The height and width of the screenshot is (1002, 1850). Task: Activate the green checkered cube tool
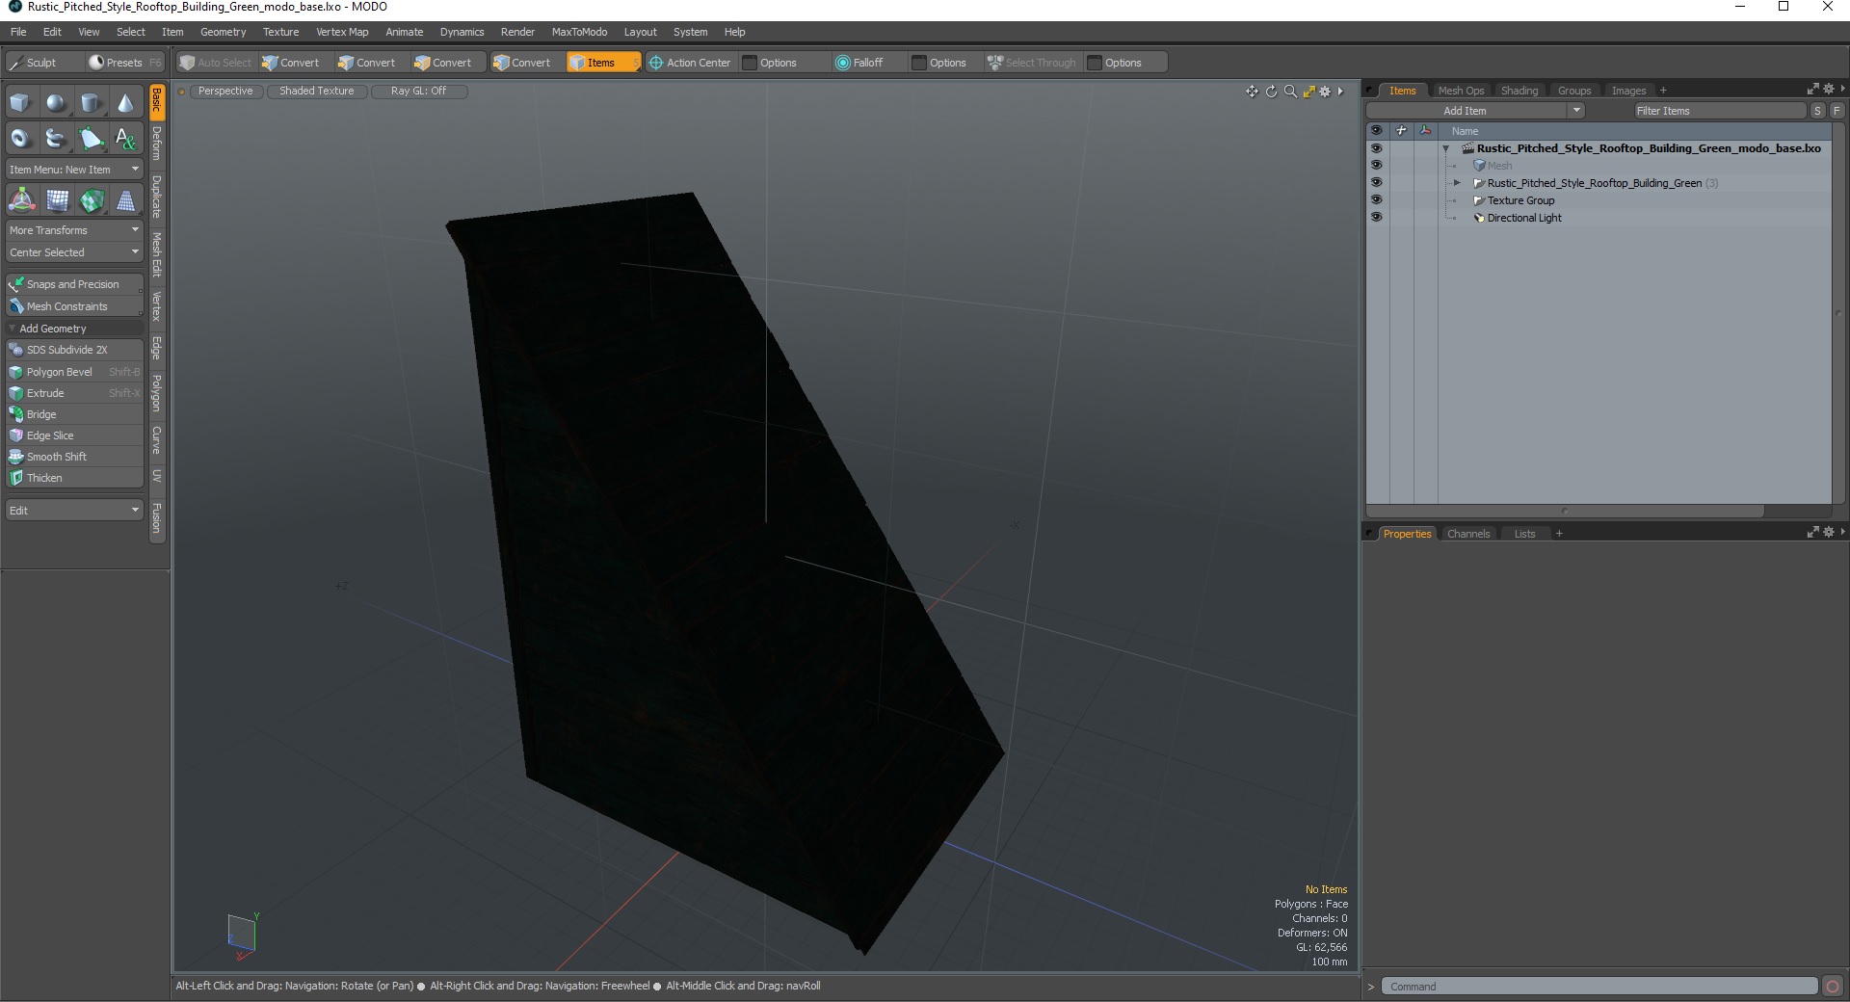pos(92,200)
